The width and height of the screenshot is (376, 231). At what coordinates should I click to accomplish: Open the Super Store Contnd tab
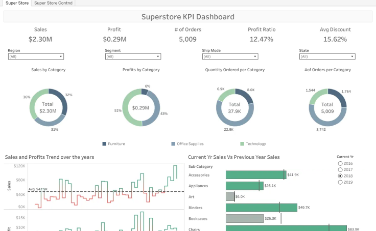click(x=53, y=3)
